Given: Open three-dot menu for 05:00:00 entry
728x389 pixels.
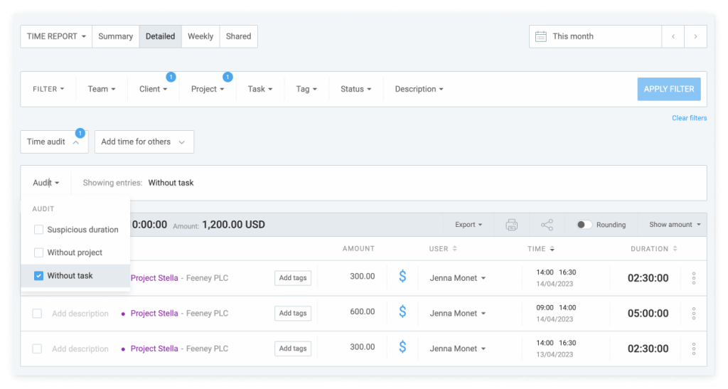Looking at the screenshot, I should point(694,314).
